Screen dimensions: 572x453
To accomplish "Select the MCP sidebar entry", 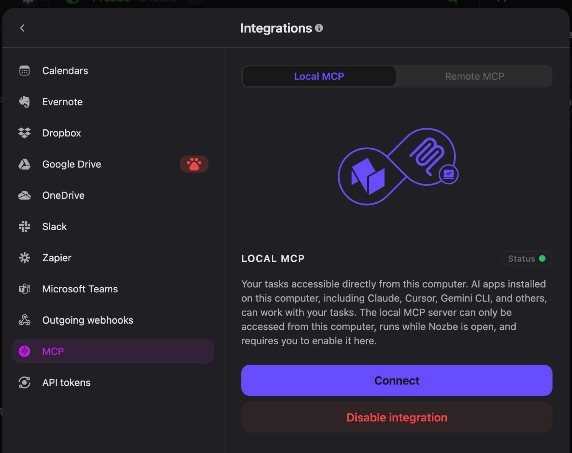I will point(113,351).
